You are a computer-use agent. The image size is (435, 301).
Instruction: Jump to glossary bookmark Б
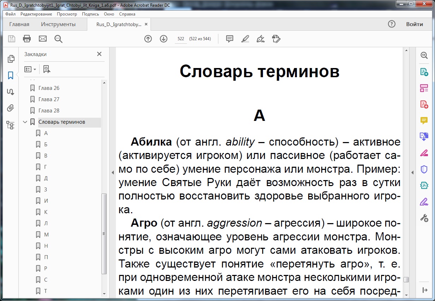46,145
